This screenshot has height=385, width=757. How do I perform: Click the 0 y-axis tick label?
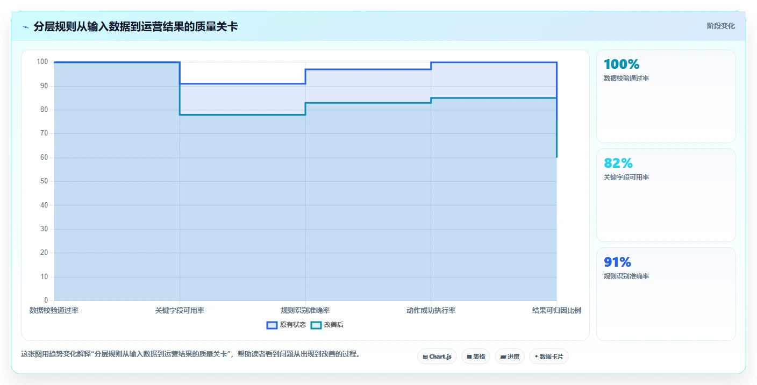pos(46,301)
